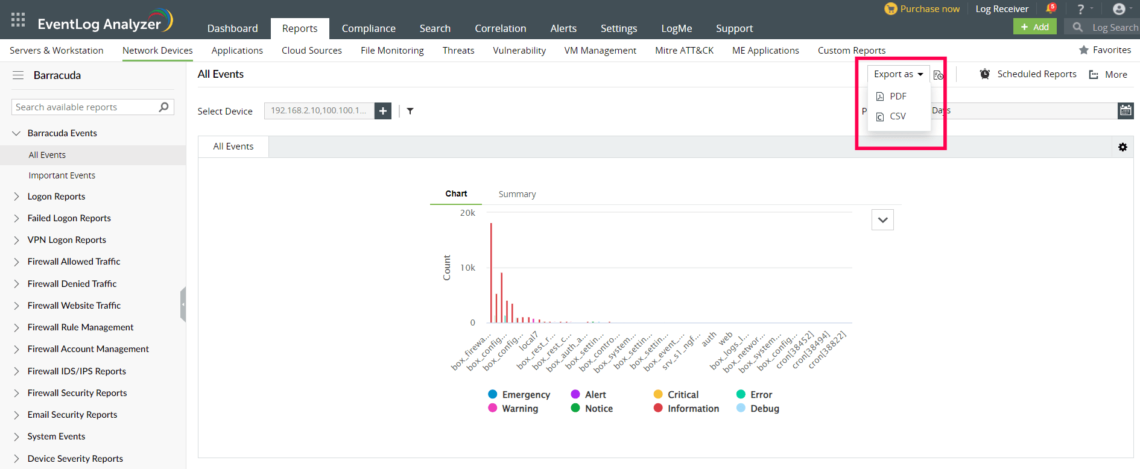
Task: Open the calendar date picker icon
Action: pos(1126,110)
